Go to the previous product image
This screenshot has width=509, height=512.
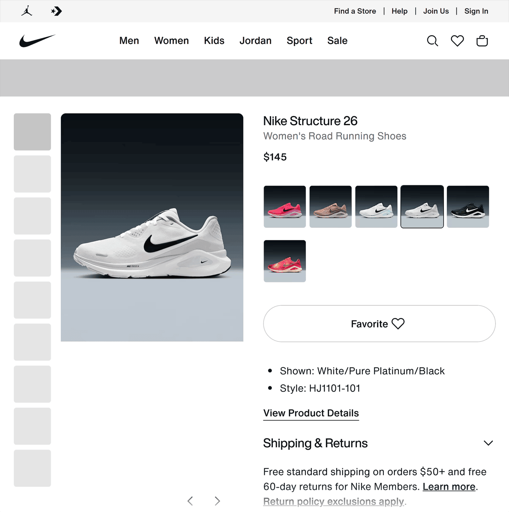190,501
